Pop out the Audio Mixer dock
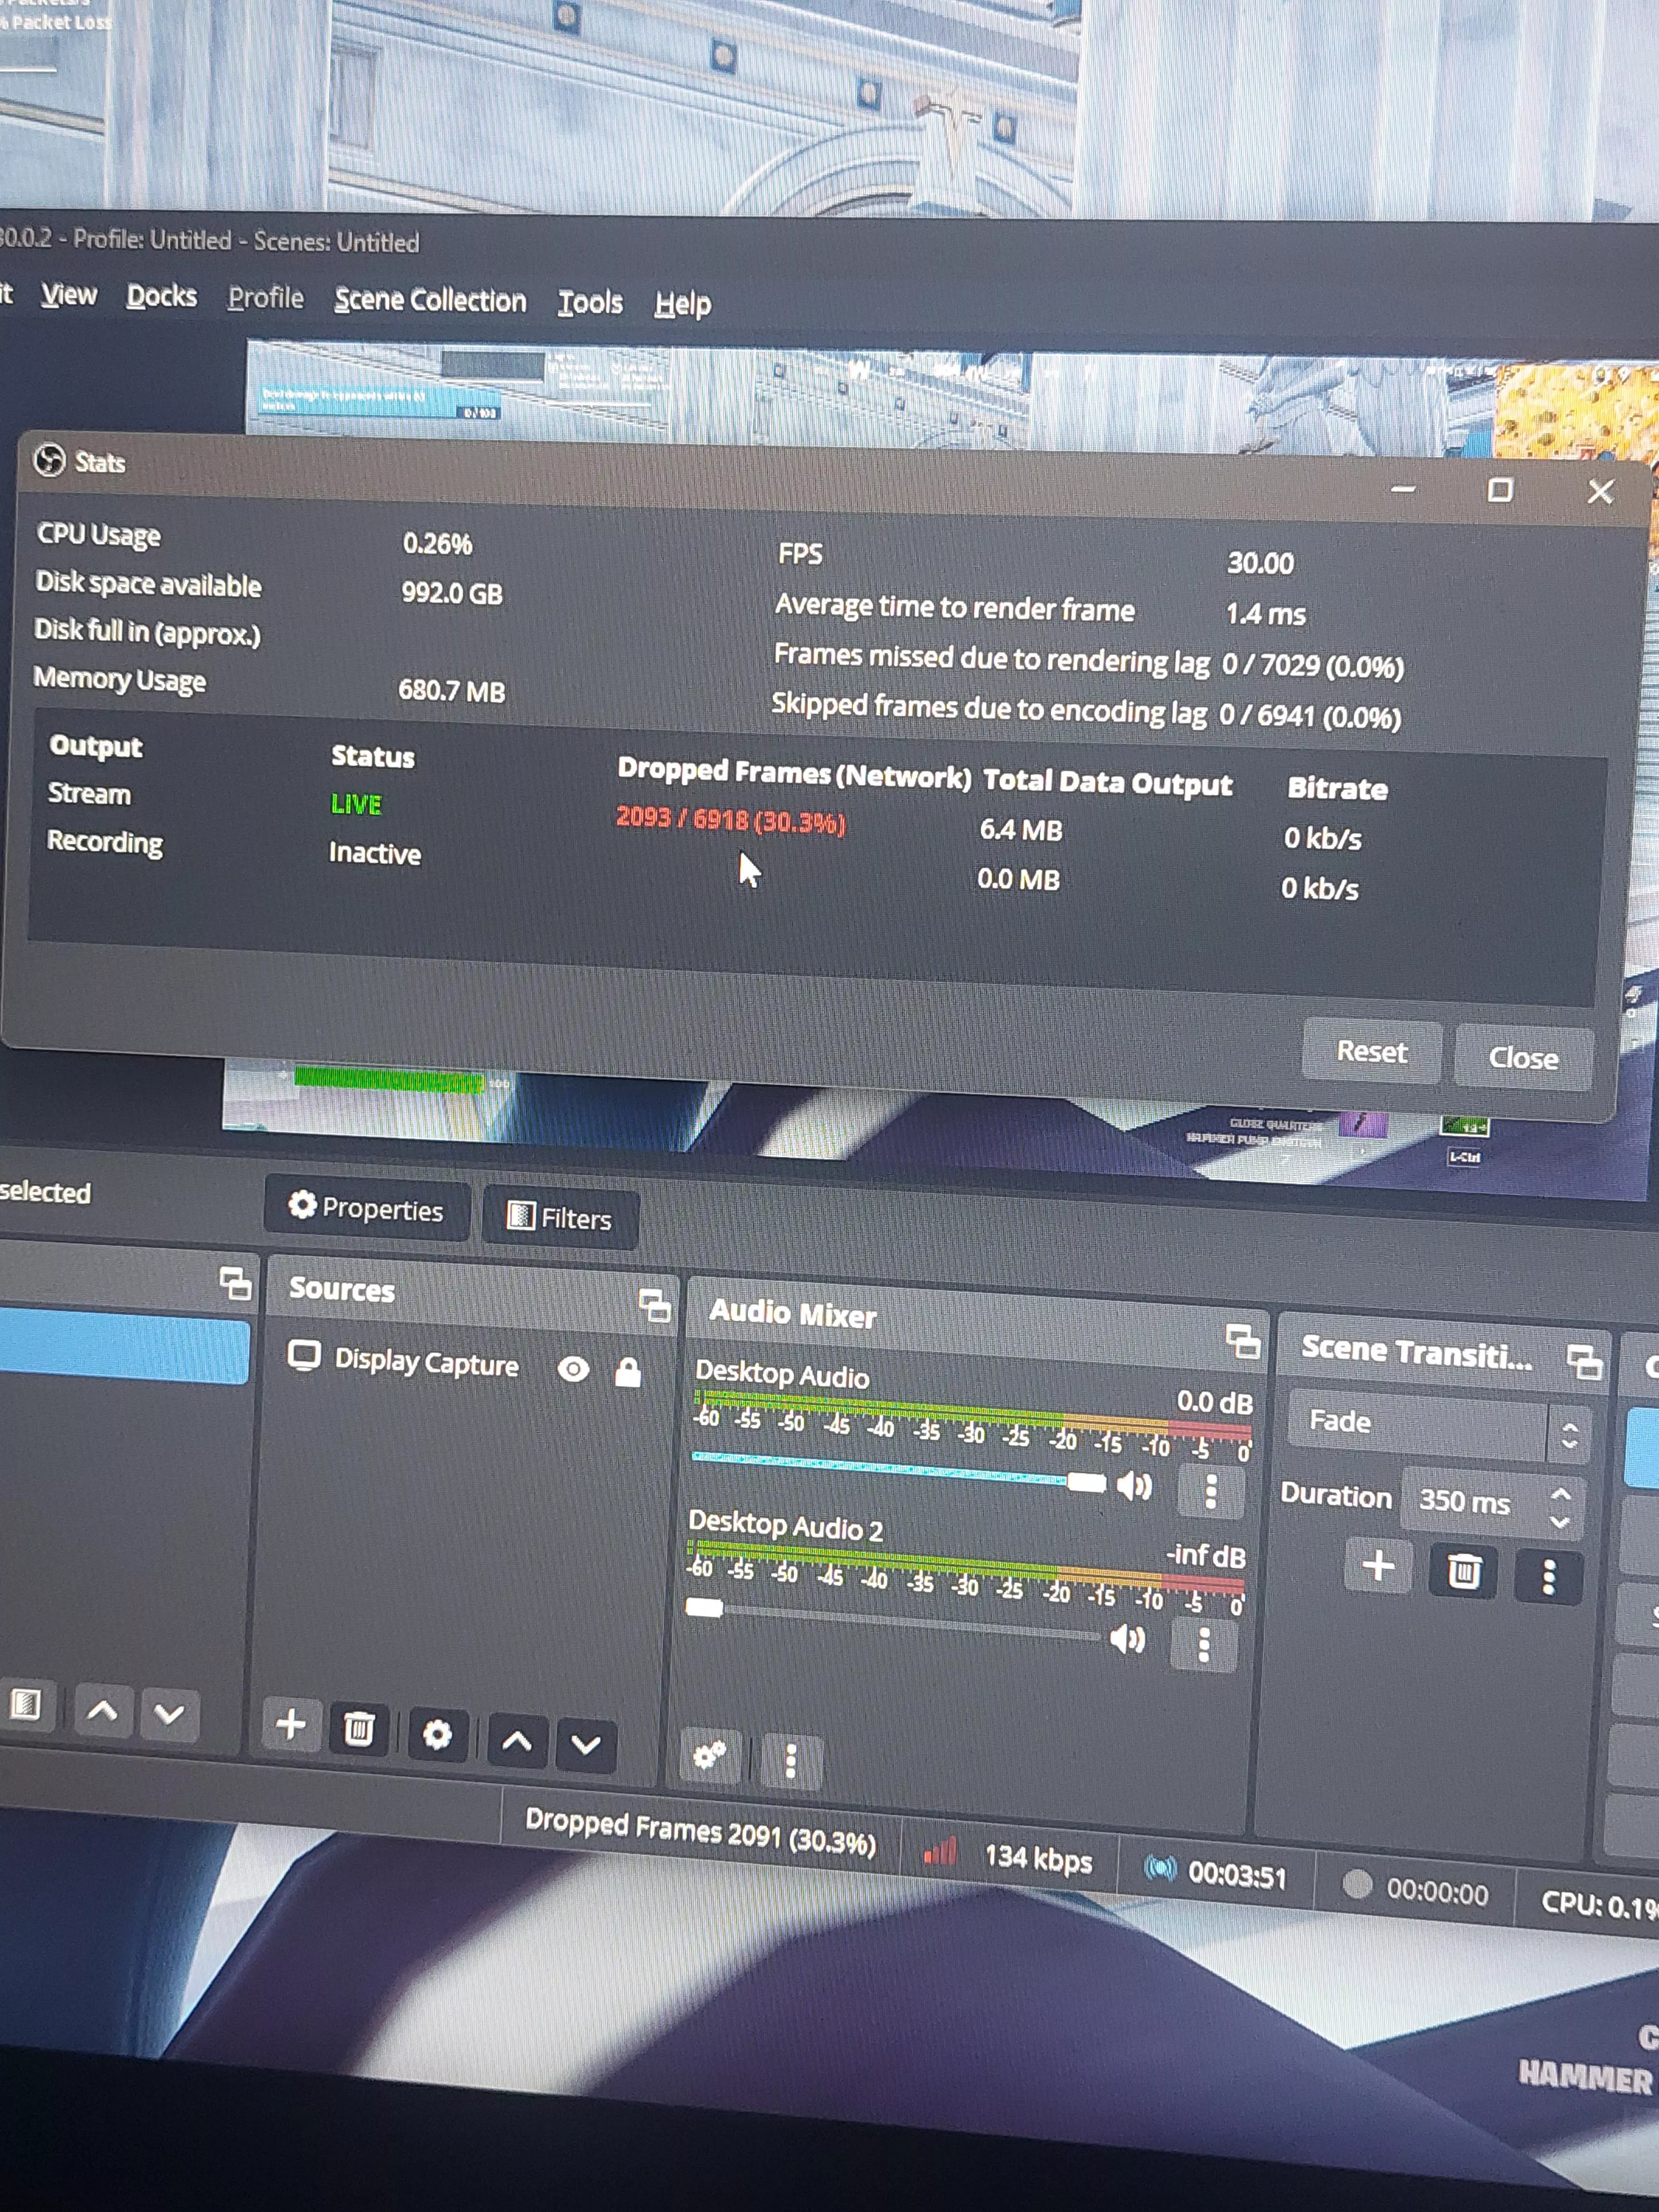 coord(1242,1341)
